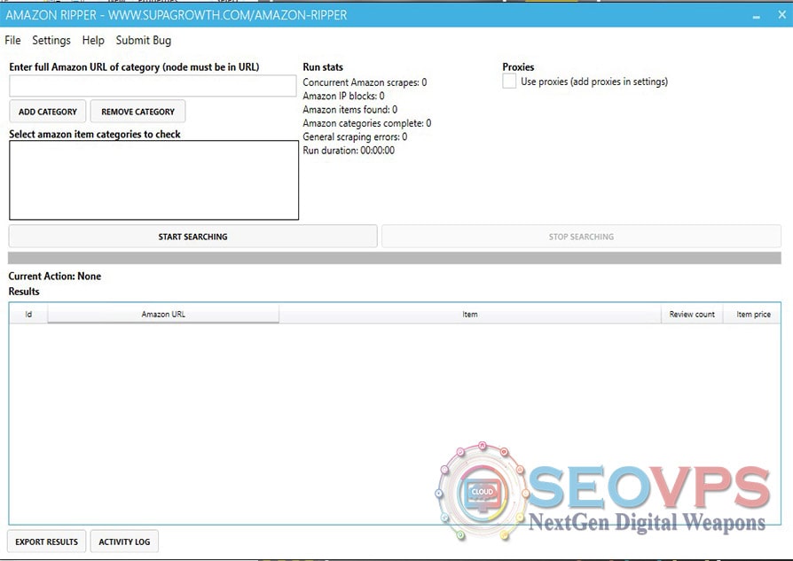This screenshot has height=561, width=793.
Task: Click the START SEARCHING button
Action: (192, 237)
